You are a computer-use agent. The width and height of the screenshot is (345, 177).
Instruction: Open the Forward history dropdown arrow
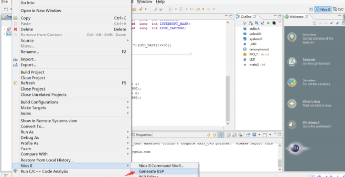tap(214, 9)
